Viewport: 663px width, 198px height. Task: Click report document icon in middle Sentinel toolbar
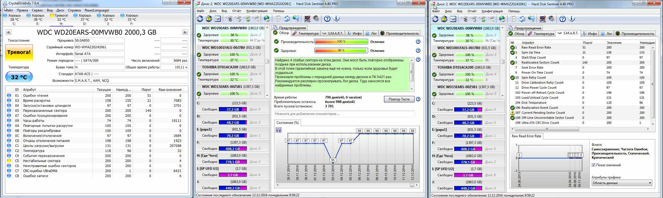pos(278,19)
